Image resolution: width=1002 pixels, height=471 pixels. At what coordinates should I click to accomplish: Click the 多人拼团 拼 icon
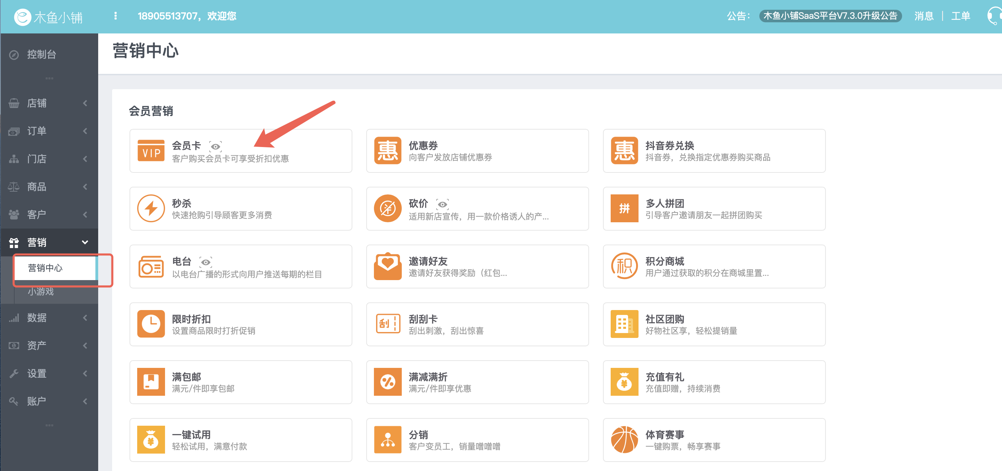(624, 208)
